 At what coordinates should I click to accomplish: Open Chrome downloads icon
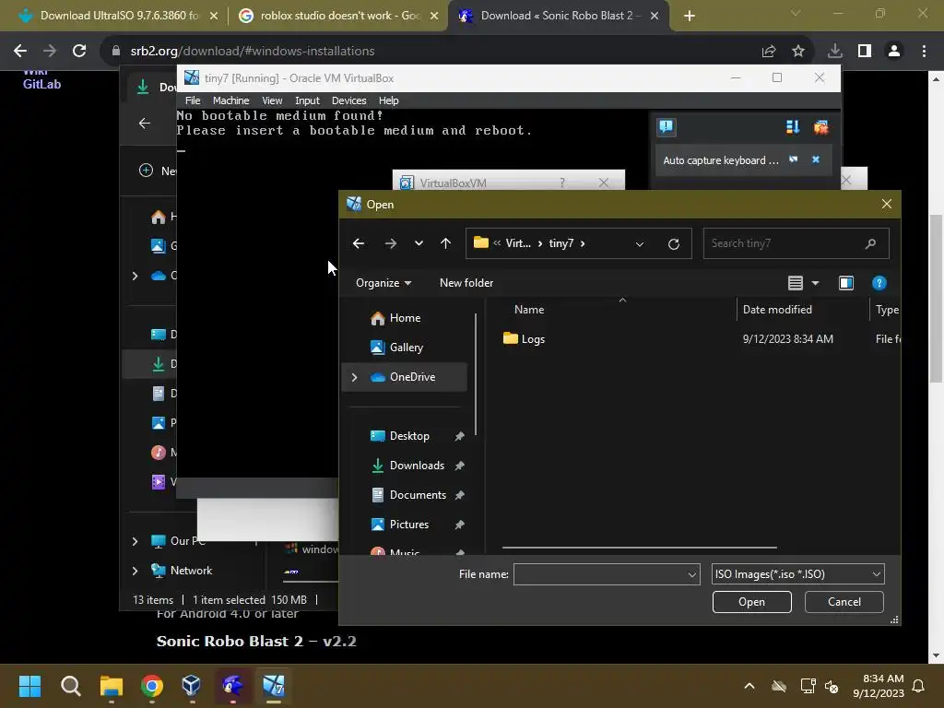834,52
